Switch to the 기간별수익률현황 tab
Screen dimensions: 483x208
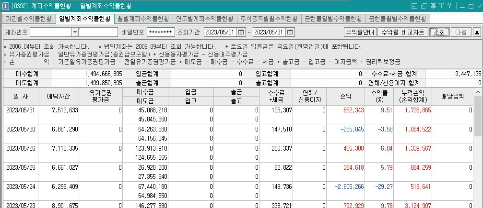tap(29, 19)
